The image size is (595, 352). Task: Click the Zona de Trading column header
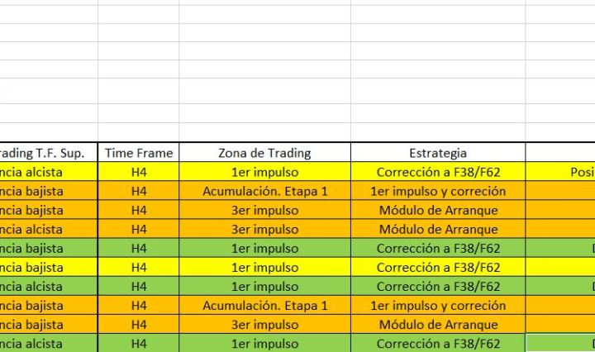[x=264, y=153]
